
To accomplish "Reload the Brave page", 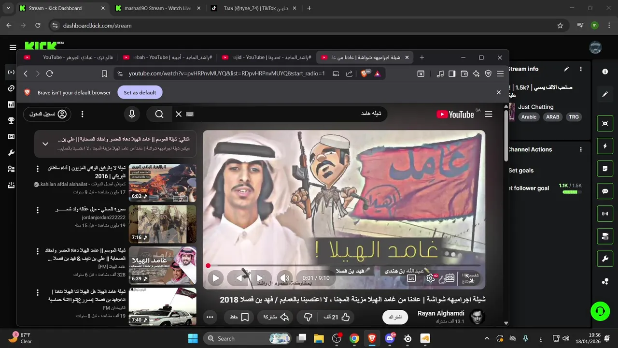I will 49,73.
